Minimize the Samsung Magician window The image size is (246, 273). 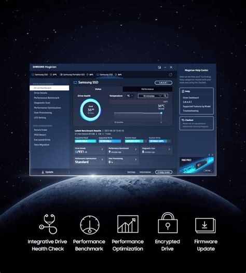[x=165, y=67]
